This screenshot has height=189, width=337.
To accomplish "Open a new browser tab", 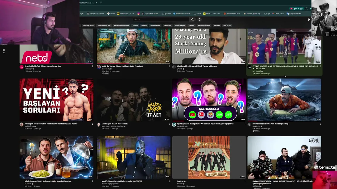I will pos(101,3).
